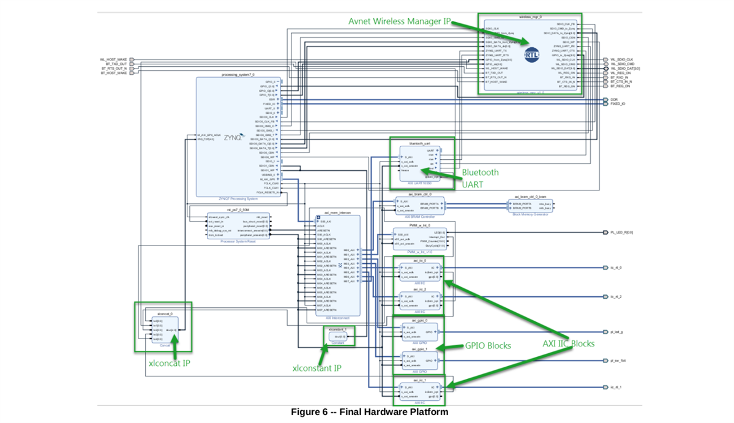The width and height of the screenshot is (734, 423).
Task: Select the pl_sw_1bit interface port
Action: click(605, 361)
